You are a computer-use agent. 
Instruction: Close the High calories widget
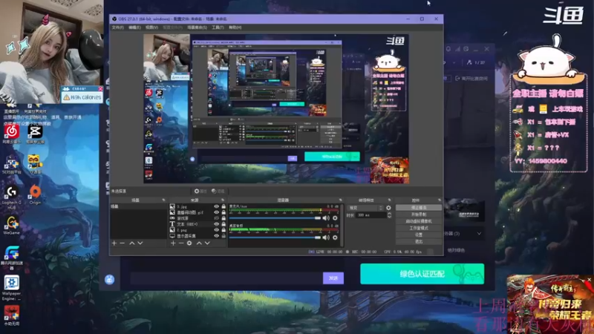[x=100, y=88]
